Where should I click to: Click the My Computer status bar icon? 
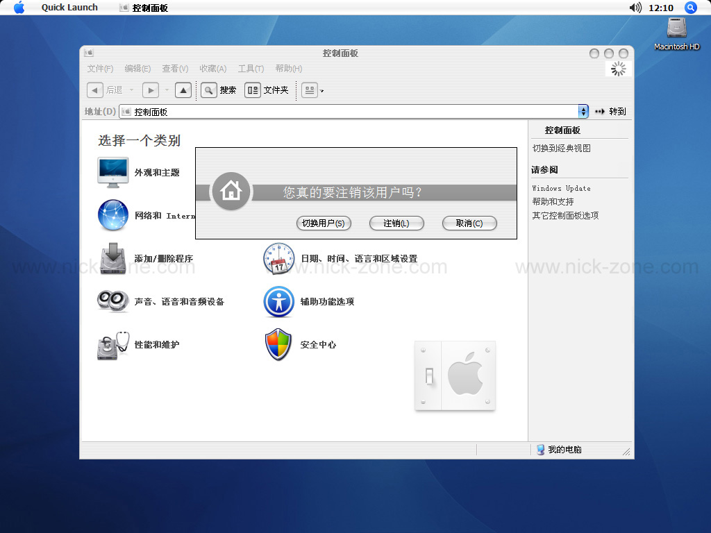coord(540,450)
